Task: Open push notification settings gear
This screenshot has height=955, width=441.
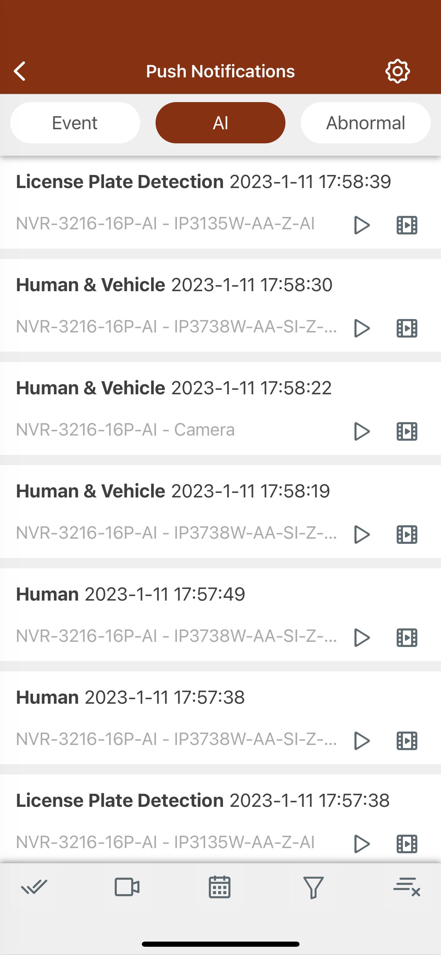Action: pos(397,71)
